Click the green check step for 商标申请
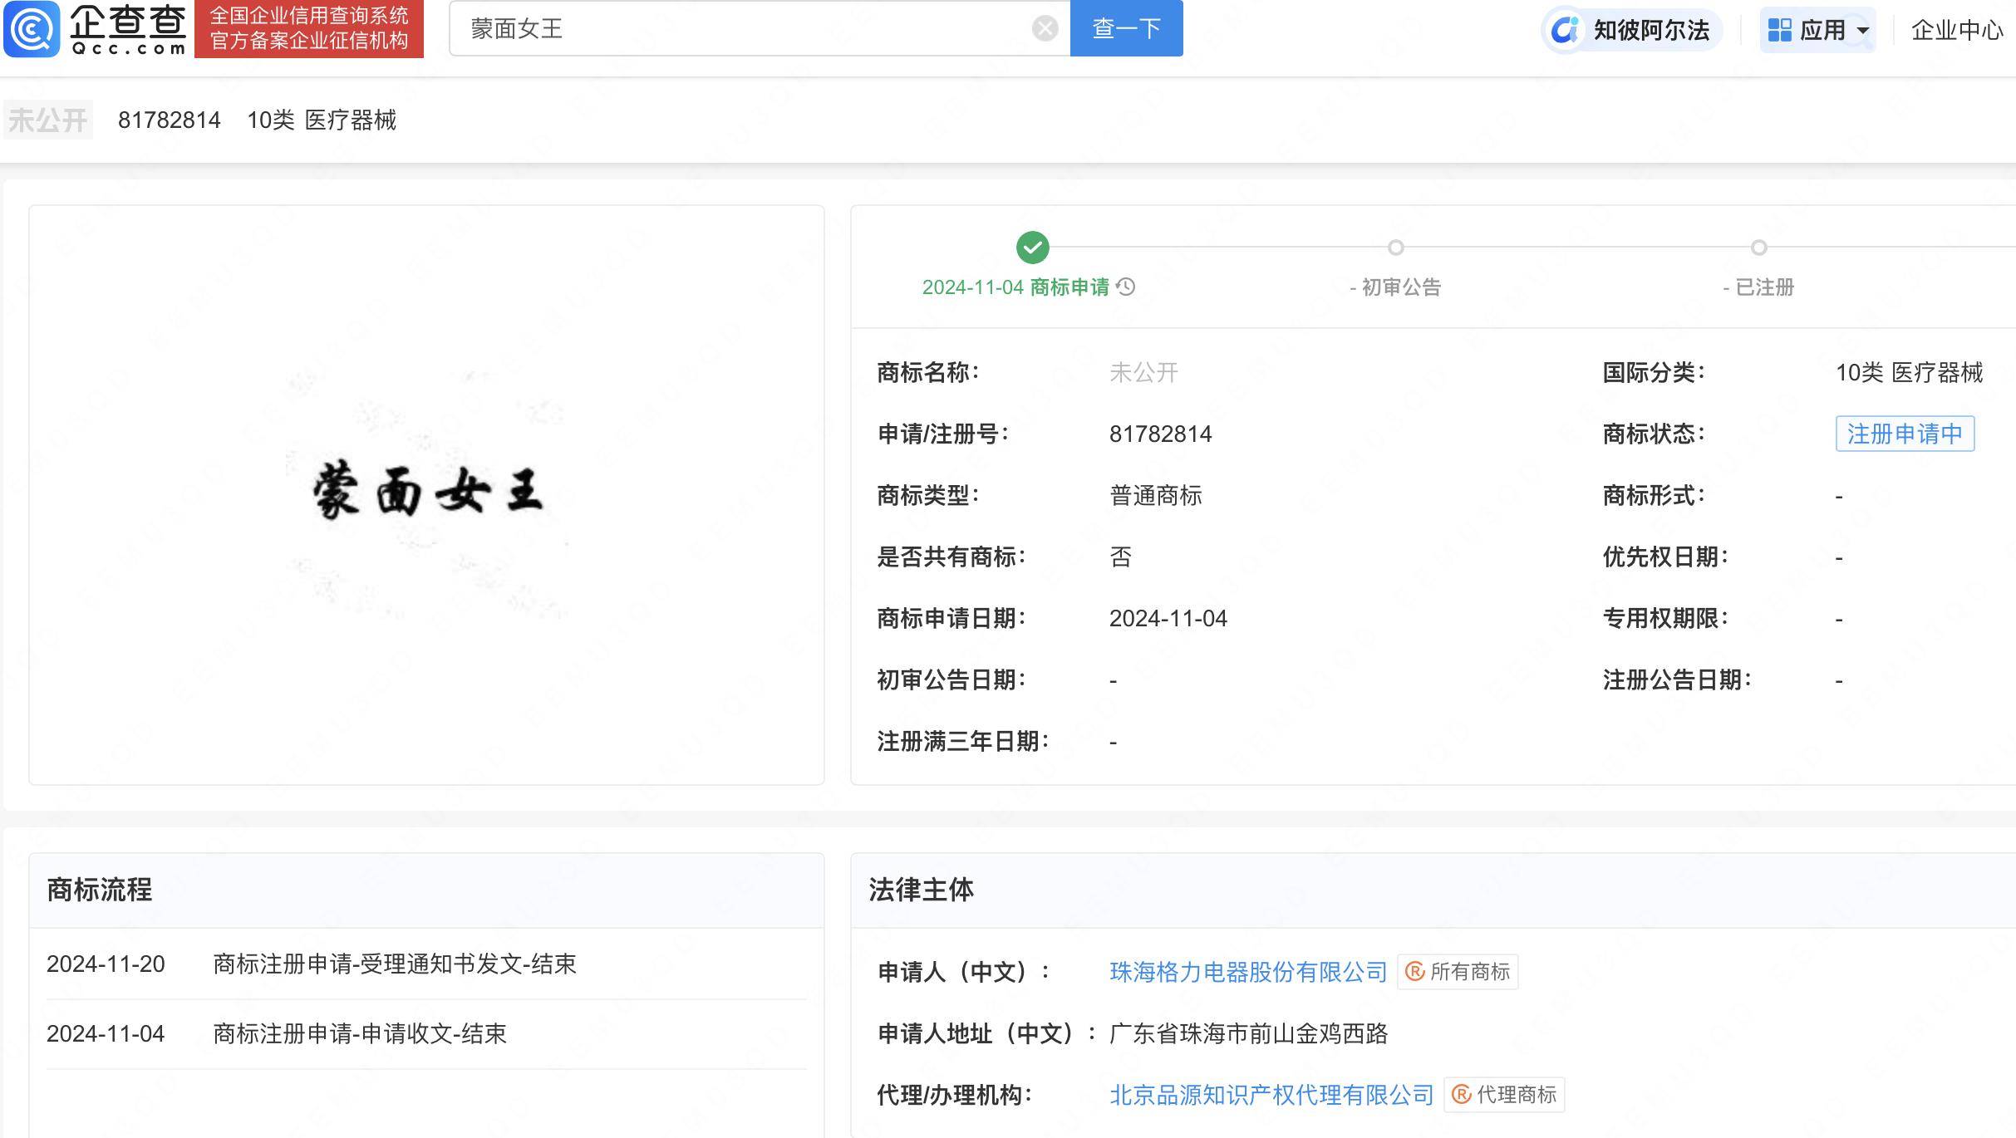This screenshot has height=1138, width=2016. [x=1032, y=248]
